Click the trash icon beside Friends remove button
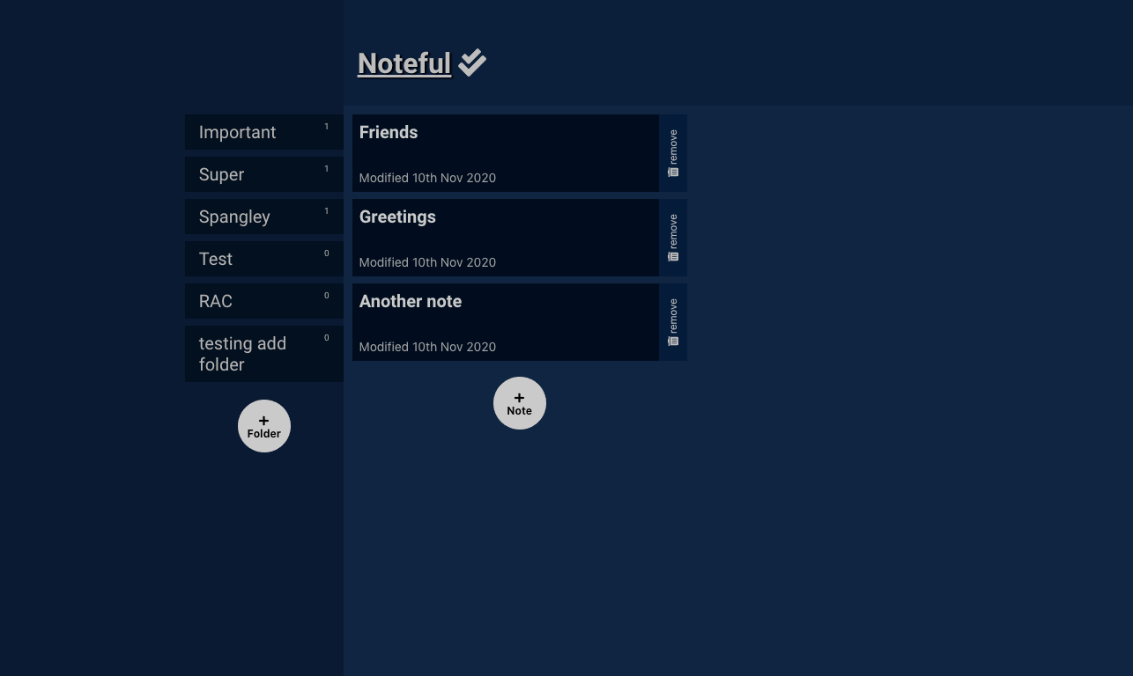The image size is (1133, 676). (x=672, y=171)
